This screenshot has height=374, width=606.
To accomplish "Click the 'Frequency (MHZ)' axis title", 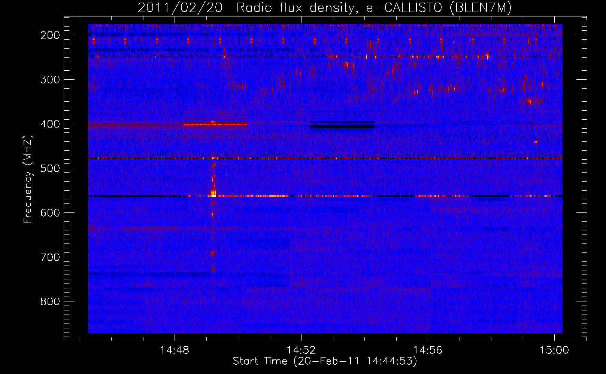I will [x=28, y=179].
